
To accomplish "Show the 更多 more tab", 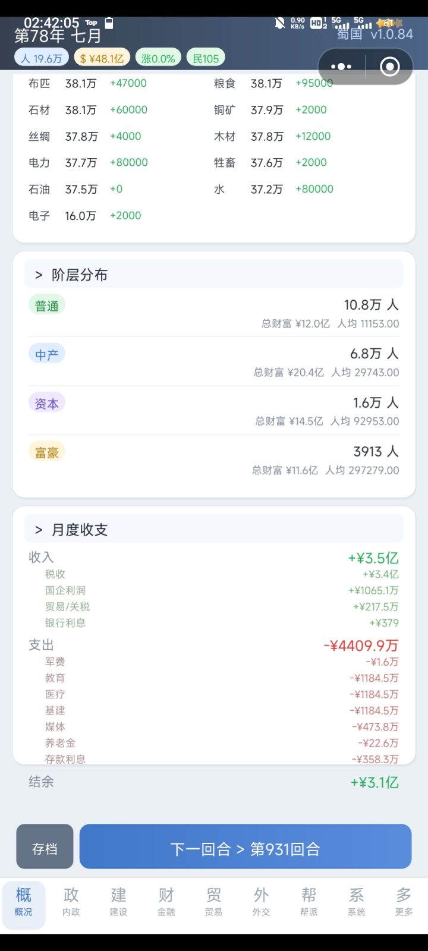I will 404,901.
